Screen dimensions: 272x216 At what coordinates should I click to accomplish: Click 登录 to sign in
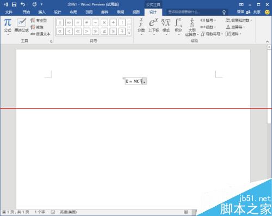click(x=240, y=12)
